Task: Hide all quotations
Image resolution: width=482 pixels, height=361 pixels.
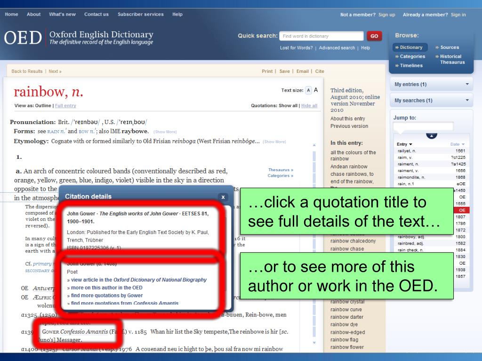Action: (309, 106)
